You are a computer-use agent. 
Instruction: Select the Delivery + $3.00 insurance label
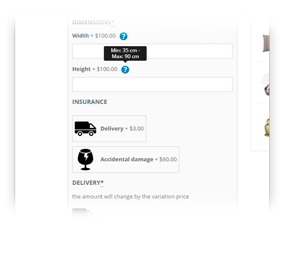point(122,129)
